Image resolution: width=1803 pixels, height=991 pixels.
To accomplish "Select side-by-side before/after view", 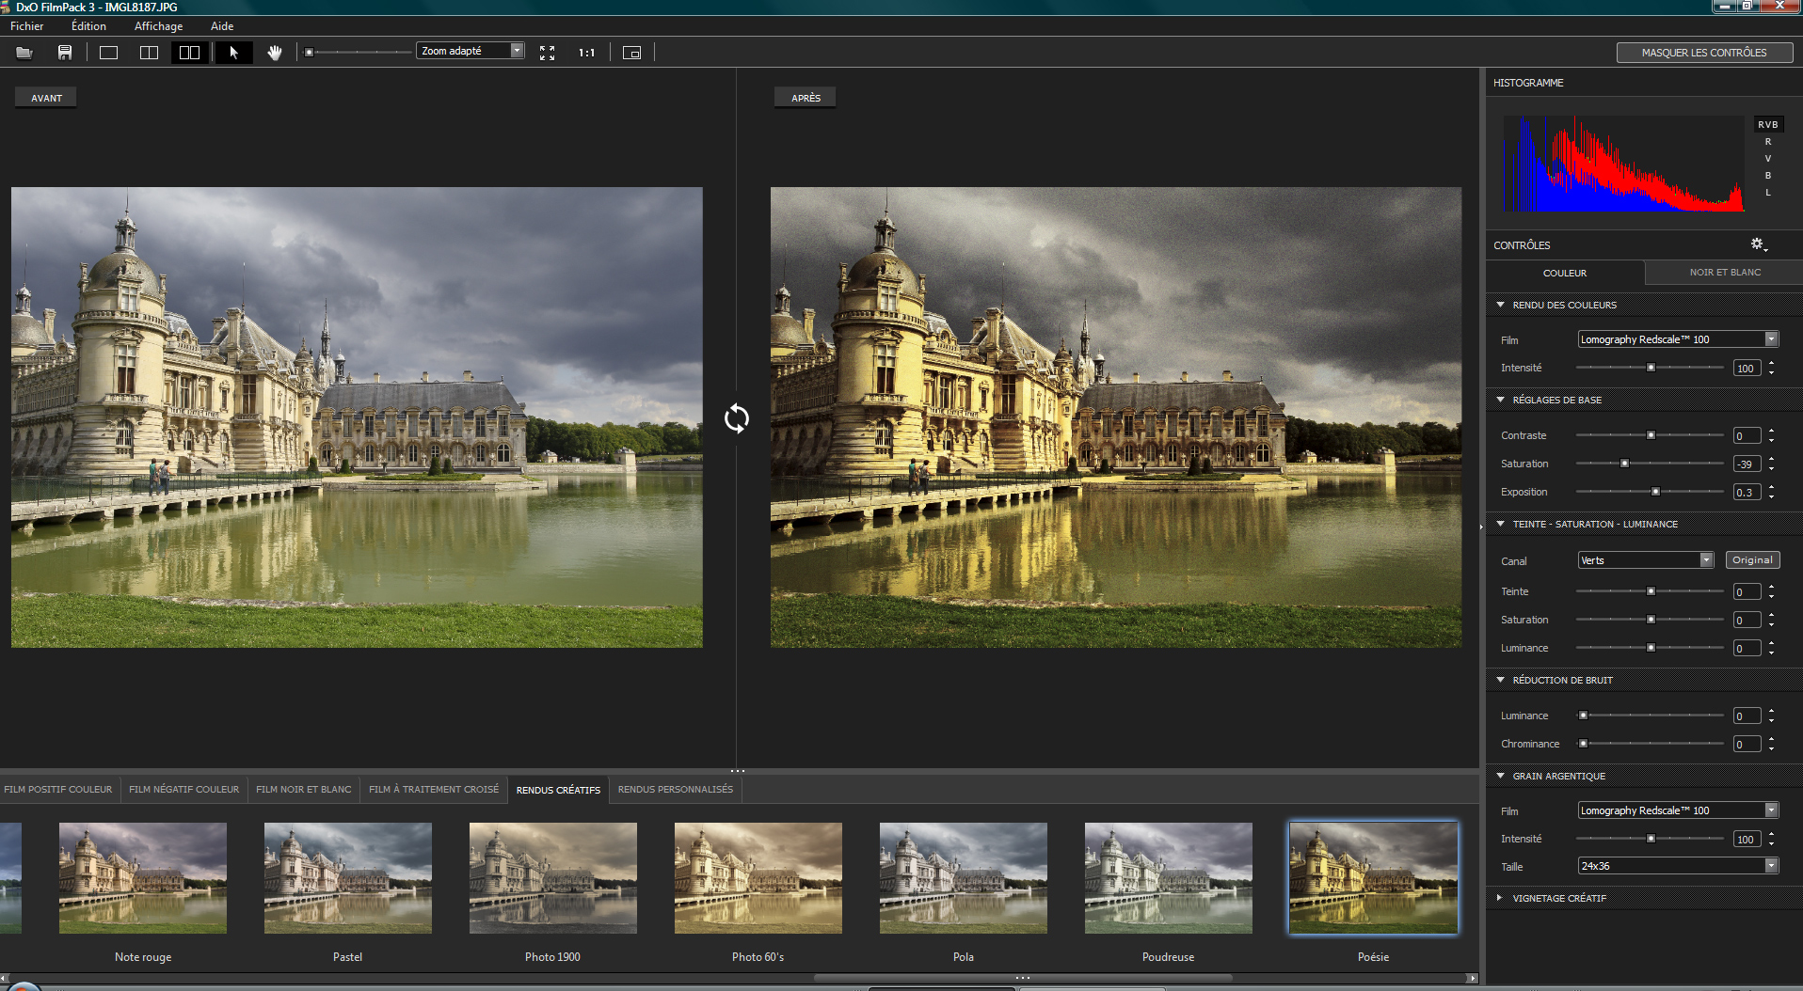I will click(x=190, y=53).
